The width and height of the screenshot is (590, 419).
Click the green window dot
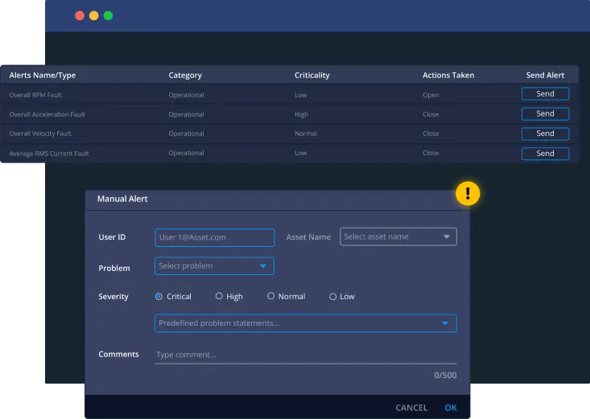click(x=108, y=15)
